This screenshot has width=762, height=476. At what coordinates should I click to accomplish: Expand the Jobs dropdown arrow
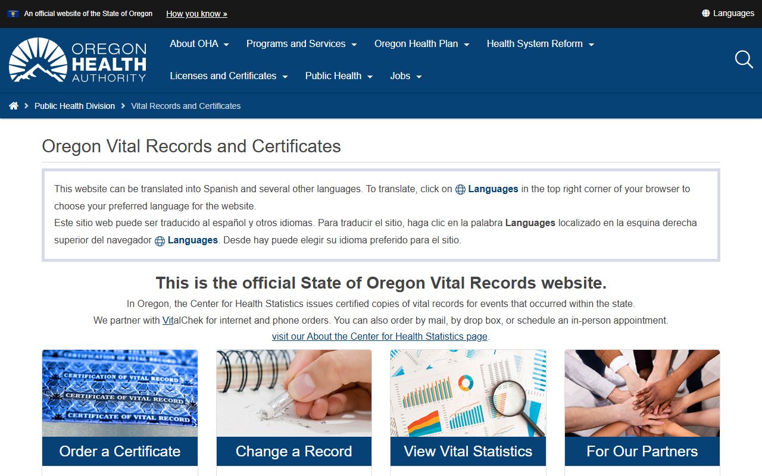(419, 77)
